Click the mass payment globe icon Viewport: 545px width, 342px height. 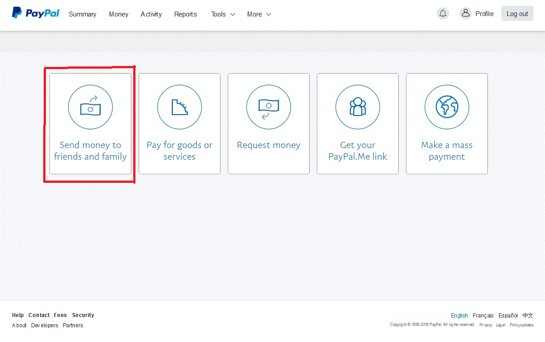(447, 107)
